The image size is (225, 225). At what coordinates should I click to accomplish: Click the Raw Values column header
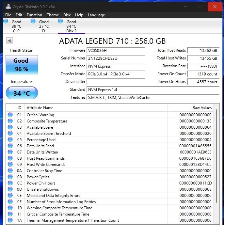[x=190, y=108]
